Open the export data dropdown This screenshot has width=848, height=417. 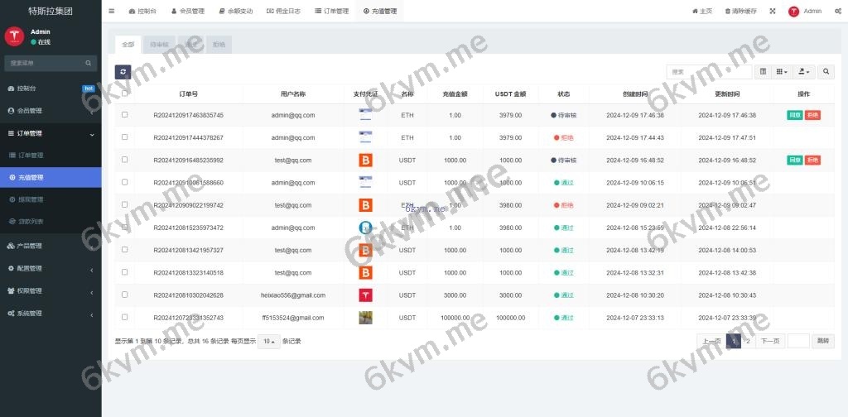[x=804, y=72]
